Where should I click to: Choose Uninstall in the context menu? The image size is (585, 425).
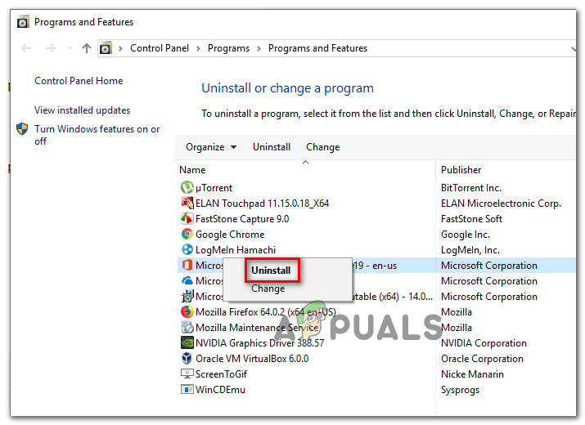point(271,270)
